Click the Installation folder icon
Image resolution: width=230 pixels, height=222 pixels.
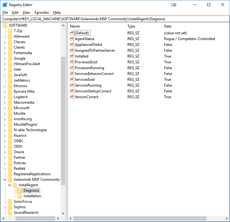point(20,196)
